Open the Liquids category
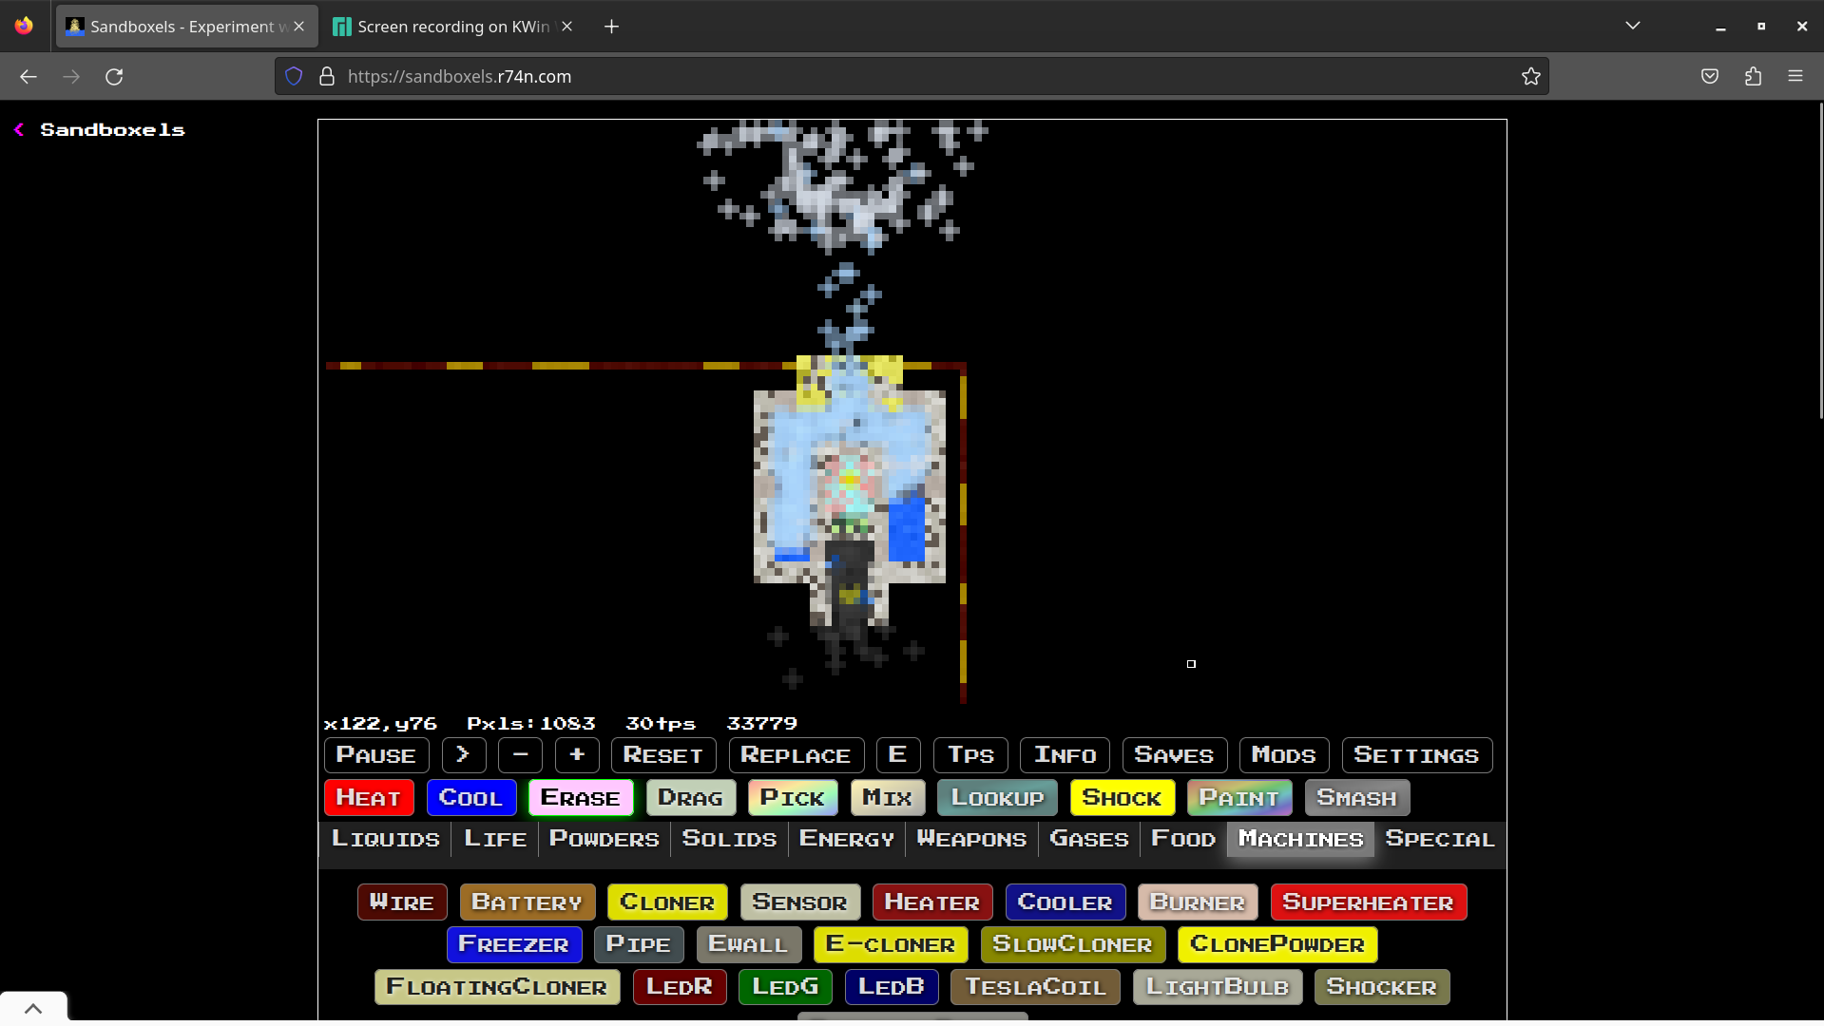 click(386, 840)
